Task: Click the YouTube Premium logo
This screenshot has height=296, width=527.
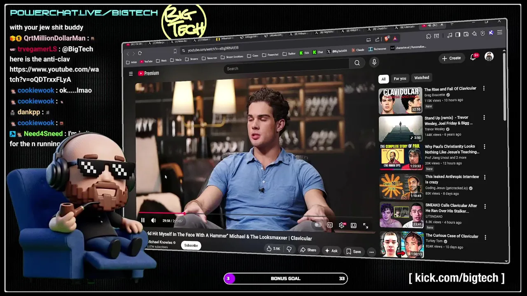Action: [149, 73]
